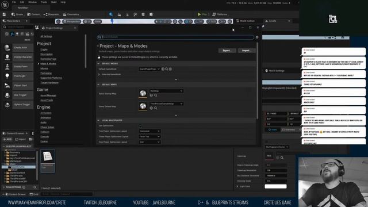Collapse the Default Modes section
The width and height of the screenshot is (368, 207).
(98, 64)
